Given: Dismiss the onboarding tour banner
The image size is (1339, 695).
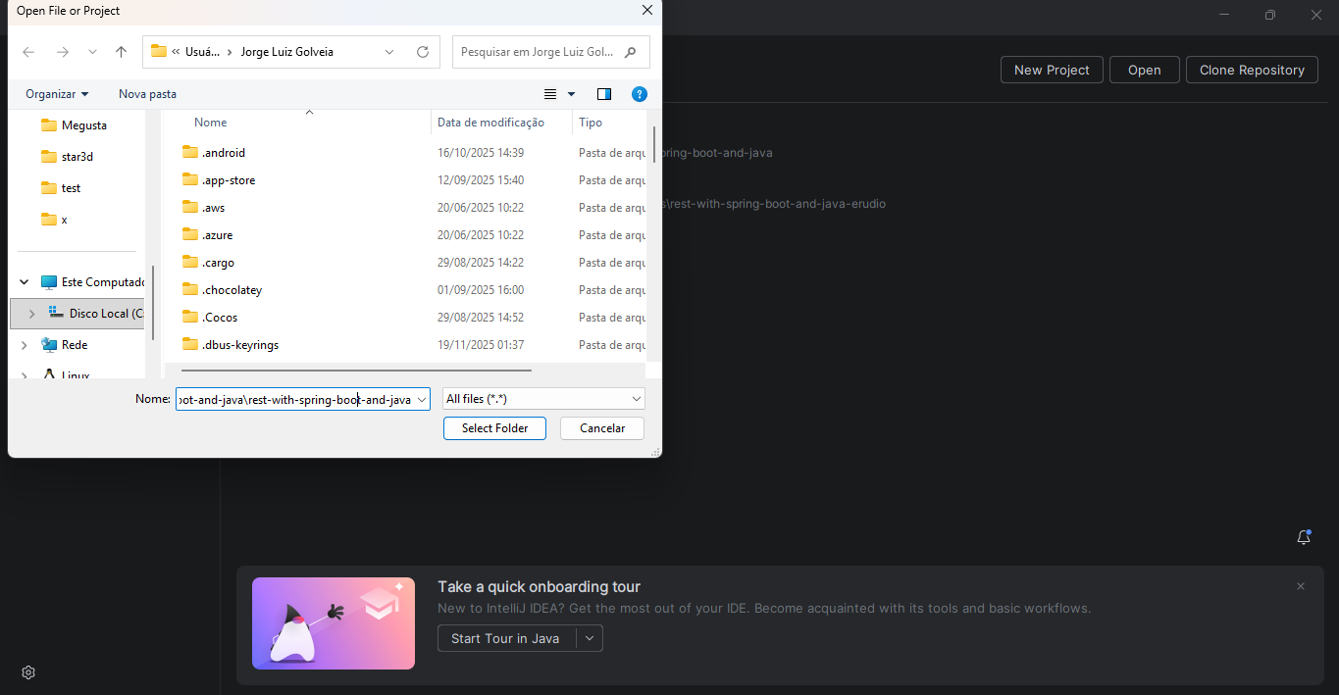Looking at the screenshot, I should pos(1301,586).
